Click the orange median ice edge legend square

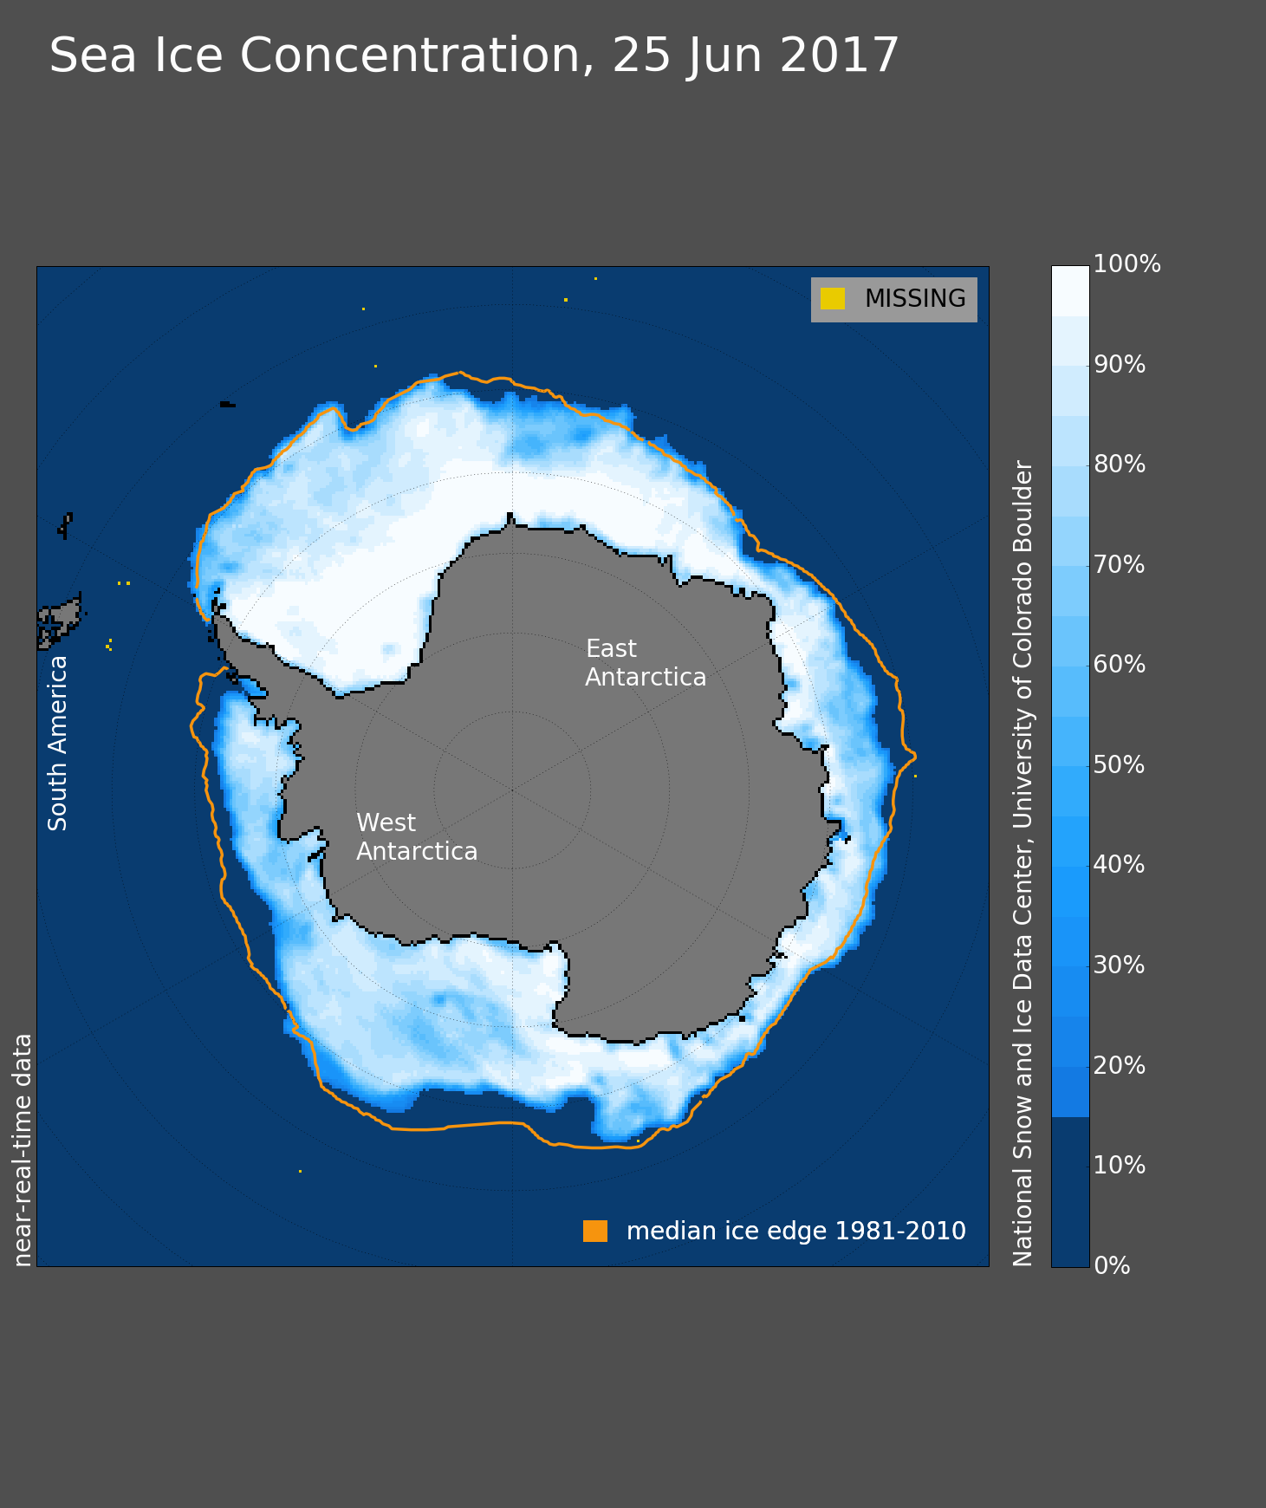pyautogui.click(x=595, y=1232)
